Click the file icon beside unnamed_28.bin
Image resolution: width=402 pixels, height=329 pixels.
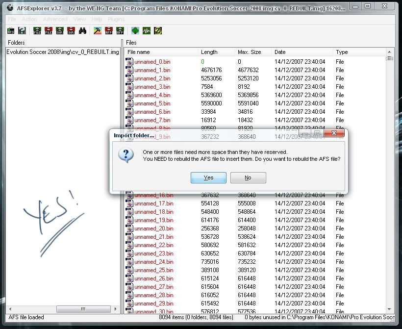click(x=129, y=295)
